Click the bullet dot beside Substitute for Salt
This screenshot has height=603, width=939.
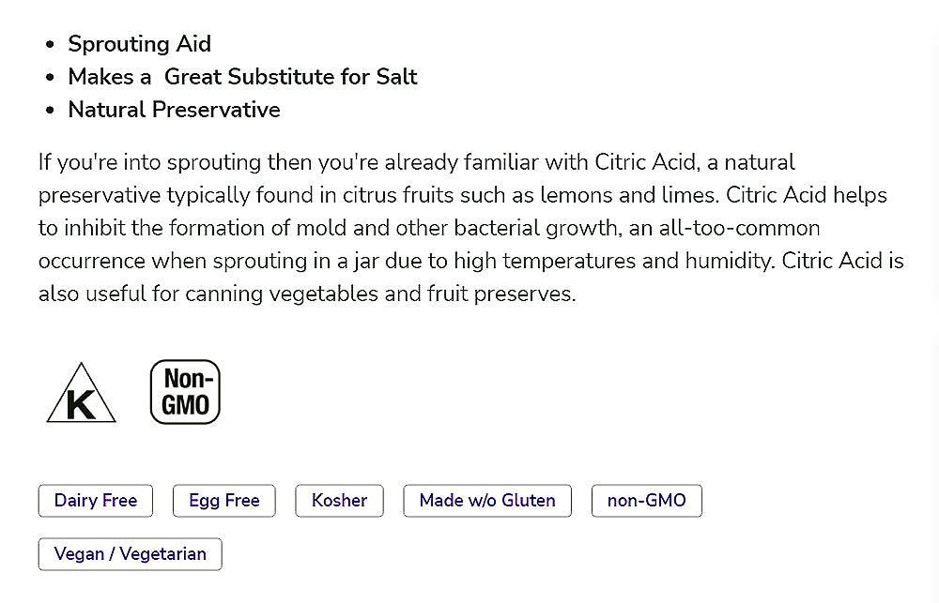[50, 78]
